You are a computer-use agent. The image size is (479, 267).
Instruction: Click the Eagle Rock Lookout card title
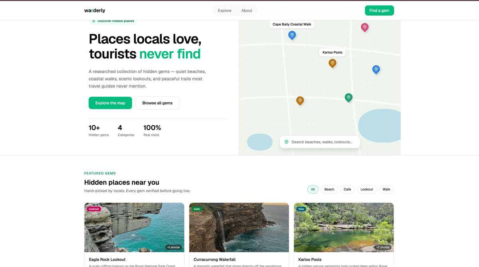click(107, 259)
